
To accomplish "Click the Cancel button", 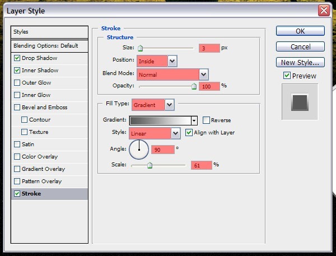I will [x=300, y=47].
